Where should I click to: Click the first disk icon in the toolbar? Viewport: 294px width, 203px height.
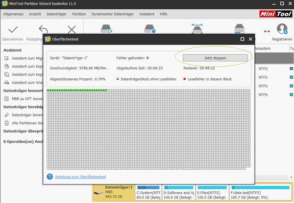coord(107,29)
